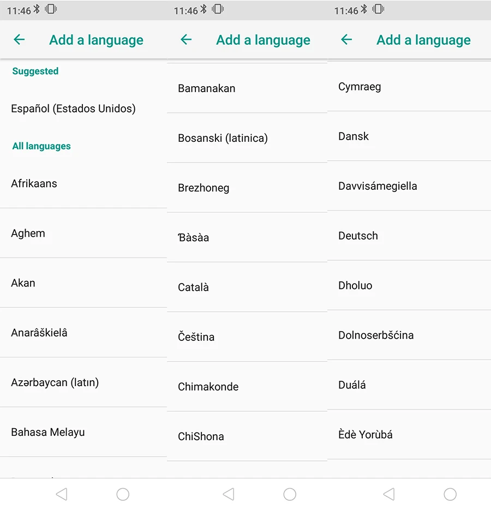This screenshot has width=491, height=510.
Task: Tap the back arrow above Bamanakan list
Action: coord(186,40)
